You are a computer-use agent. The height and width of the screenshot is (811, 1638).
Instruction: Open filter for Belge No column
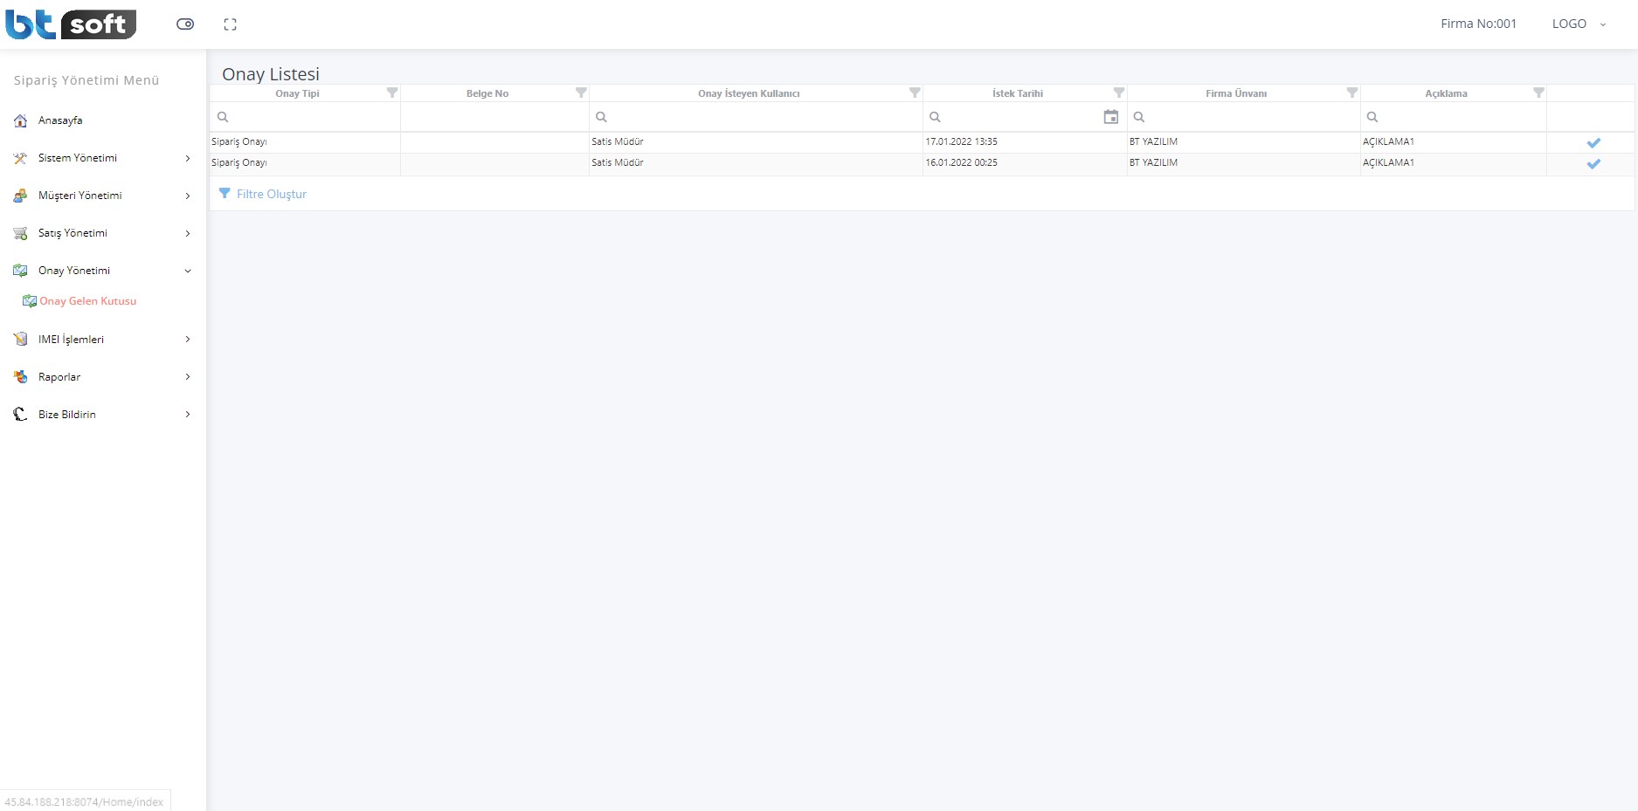(581, 93)
